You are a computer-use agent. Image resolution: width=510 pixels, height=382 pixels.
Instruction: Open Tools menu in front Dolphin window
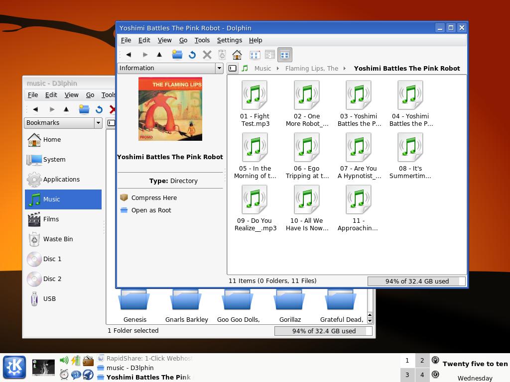point(202,40)
